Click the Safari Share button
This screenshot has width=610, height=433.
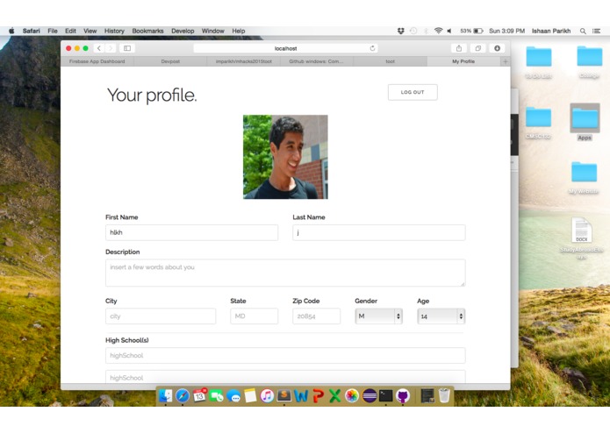[x=459, y=48]
